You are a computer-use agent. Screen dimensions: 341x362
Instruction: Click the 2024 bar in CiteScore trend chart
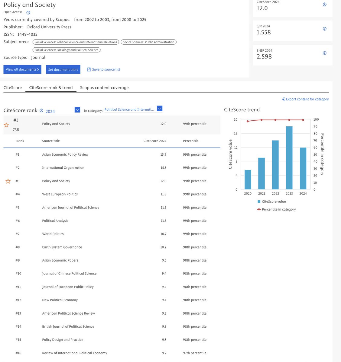point(303,168)
